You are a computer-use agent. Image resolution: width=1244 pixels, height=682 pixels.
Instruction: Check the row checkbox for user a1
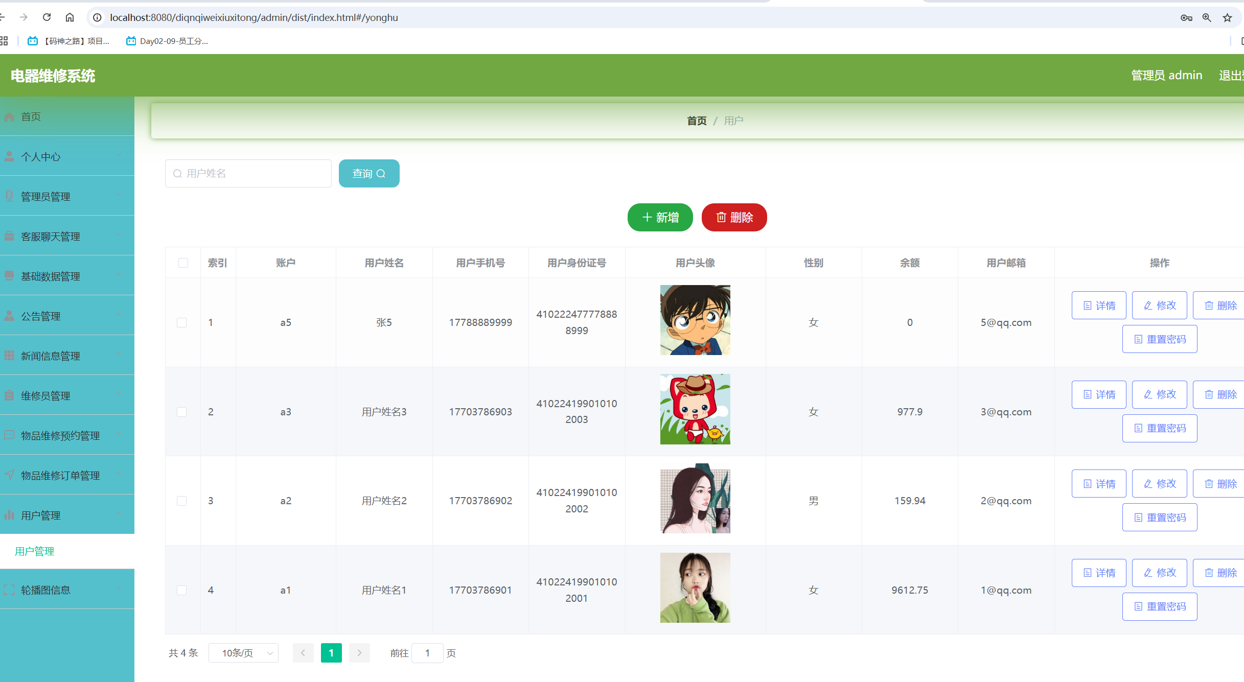click(x=181, y=590)
